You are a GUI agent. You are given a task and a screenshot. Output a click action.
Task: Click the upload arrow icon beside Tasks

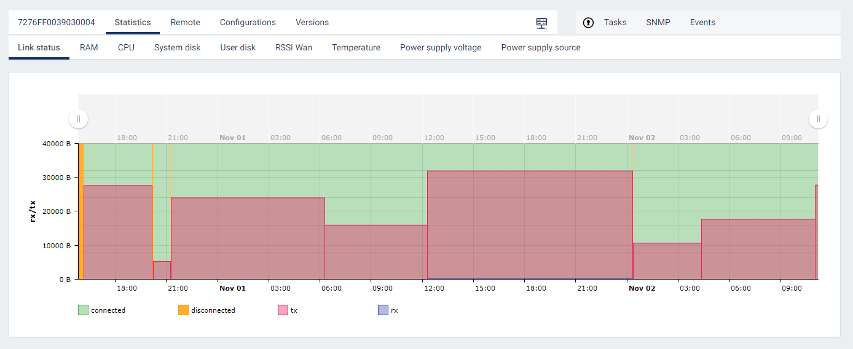pyautogui.click(x=588, y=23)
